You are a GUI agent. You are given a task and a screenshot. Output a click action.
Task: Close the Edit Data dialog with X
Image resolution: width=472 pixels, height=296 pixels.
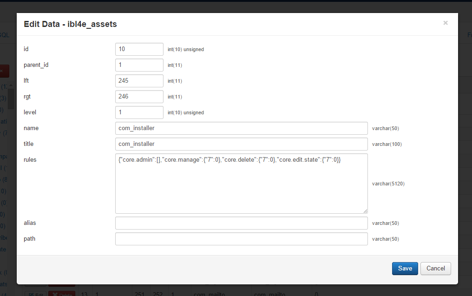pos(446,23)
